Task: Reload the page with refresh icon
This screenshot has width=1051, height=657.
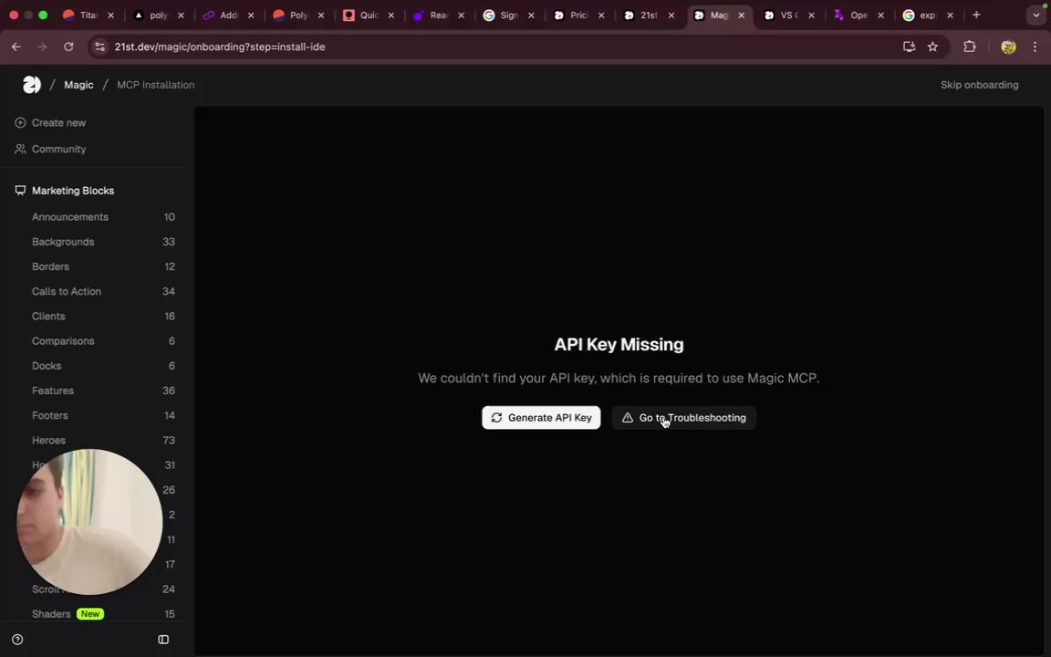Action: tap(68, 47)
